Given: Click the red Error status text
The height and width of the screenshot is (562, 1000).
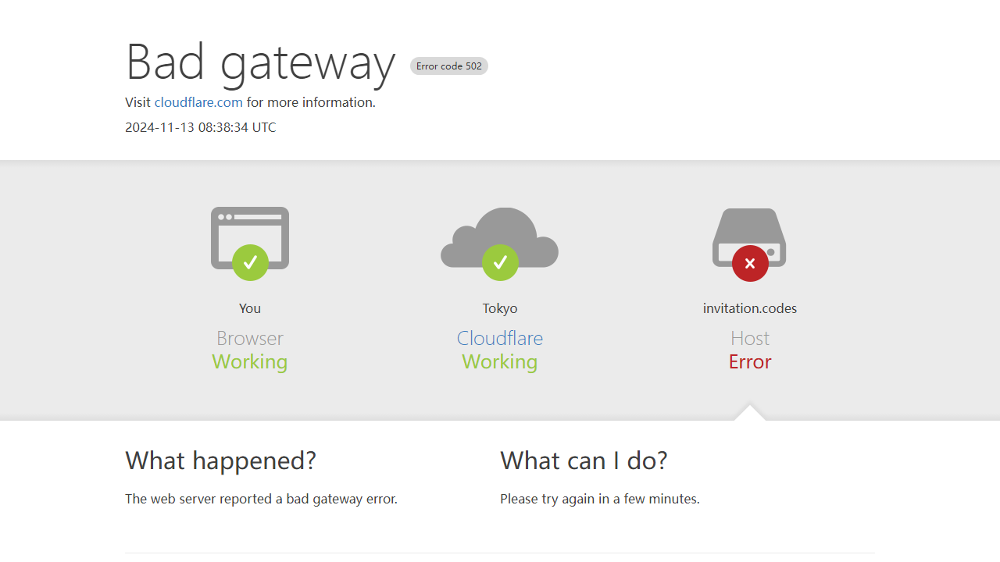Looking at the screenshot, I should tap(750, 361).
